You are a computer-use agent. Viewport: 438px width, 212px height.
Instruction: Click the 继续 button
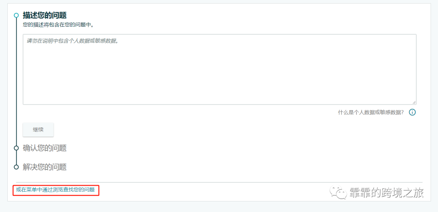38,130
